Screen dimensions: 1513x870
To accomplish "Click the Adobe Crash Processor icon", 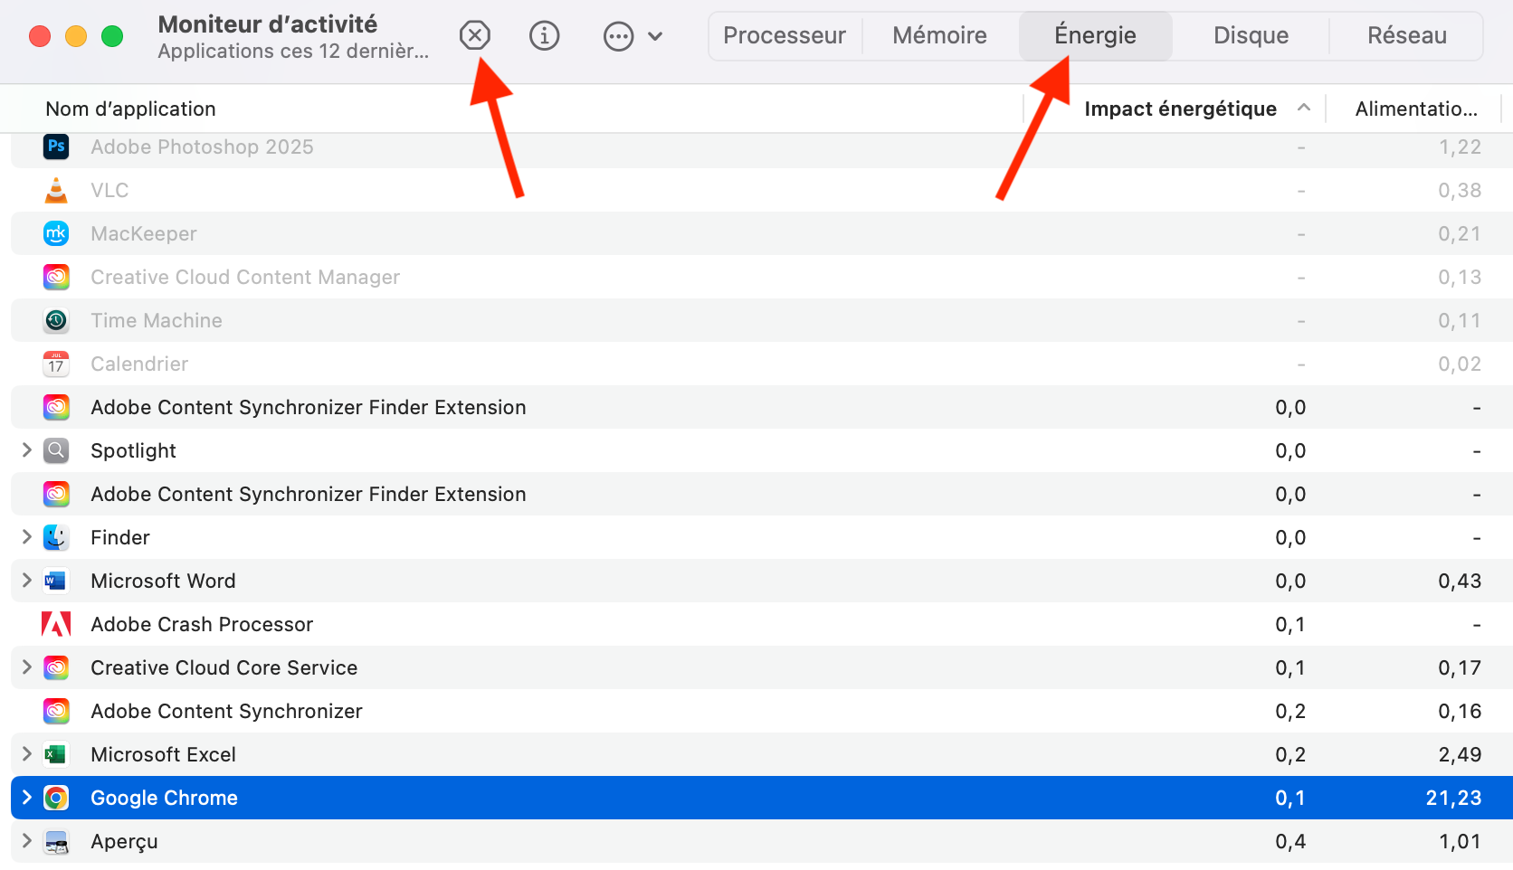I will pyautogui.click(x=55, y=624).
